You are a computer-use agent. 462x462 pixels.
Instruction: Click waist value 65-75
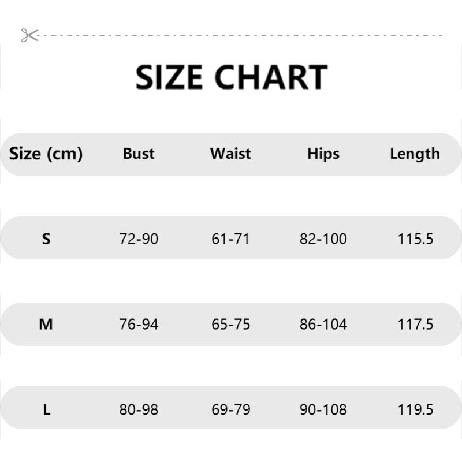coord(230,325)
